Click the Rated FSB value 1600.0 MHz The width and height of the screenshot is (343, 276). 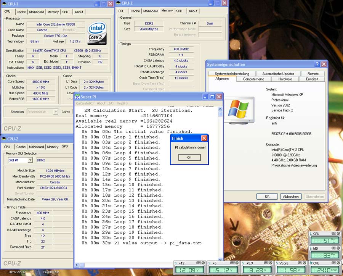coord(41,99)
